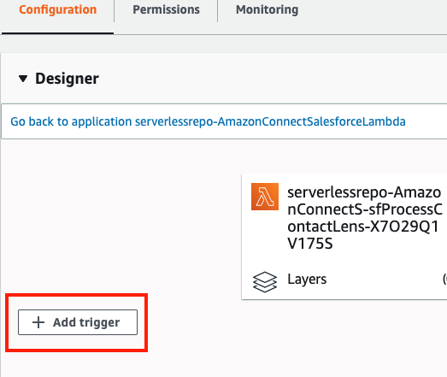Click the Add trigger button
This screenshot has width=447, height=377.
click(78, 322)
